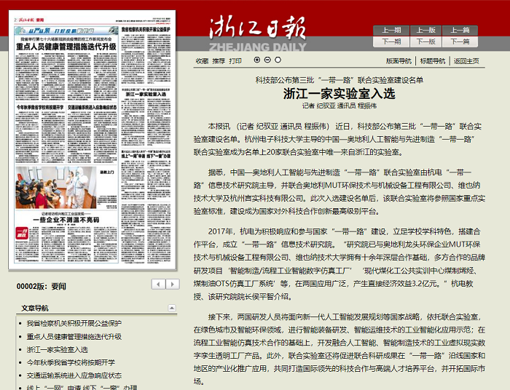Click the right arrow page flip icon
510x390 pixels.
point(173,284)
